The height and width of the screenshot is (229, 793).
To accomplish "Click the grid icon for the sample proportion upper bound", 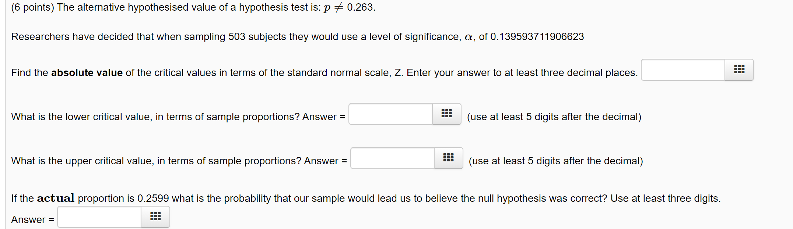I will point(449,158).
